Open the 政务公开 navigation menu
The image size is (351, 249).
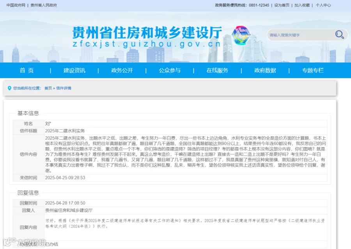tap(122, 71)
